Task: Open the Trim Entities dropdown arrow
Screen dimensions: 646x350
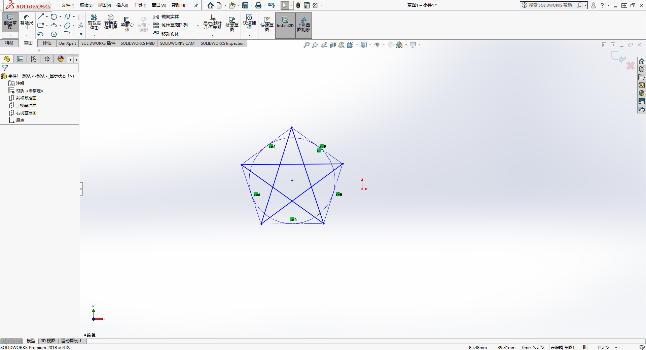Action: click(x=94, y=35)
